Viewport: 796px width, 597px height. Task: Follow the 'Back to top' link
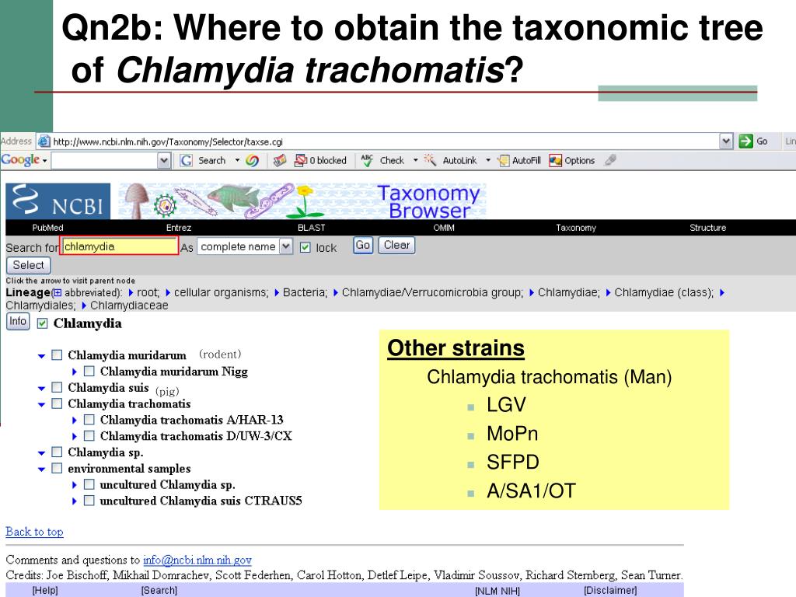[34, 532]
